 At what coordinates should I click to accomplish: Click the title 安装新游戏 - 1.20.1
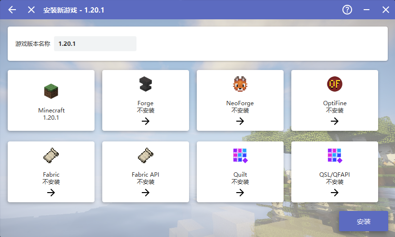[74, 10]
